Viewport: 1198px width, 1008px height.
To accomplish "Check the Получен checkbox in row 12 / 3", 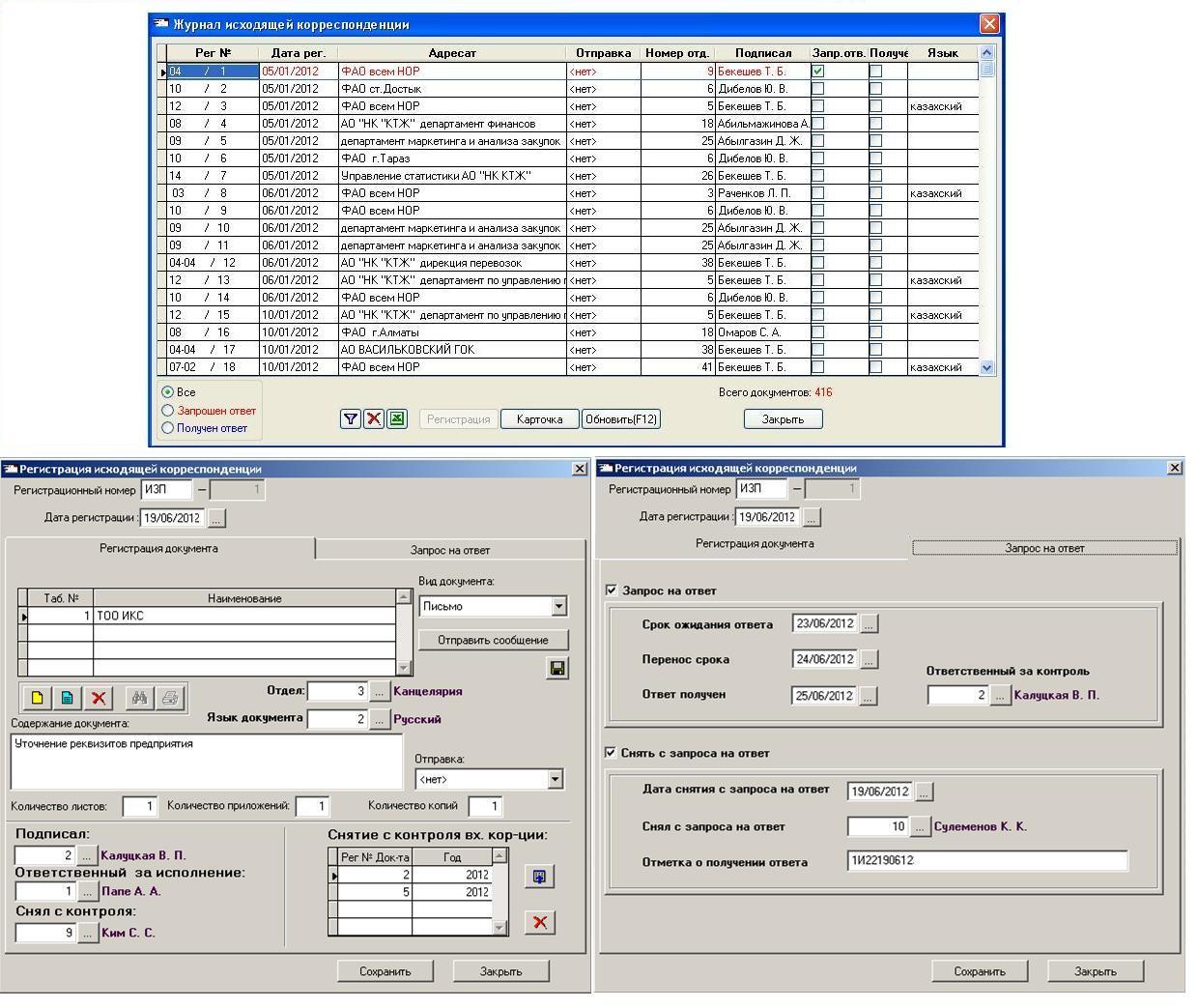I will point(876,105).
